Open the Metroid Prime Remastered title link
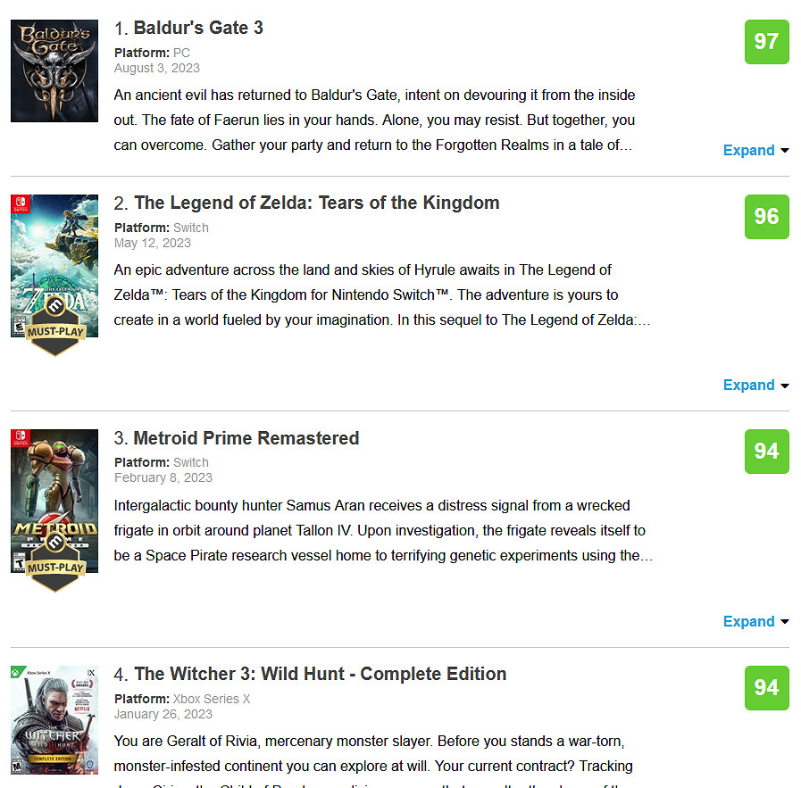This screenshot has width=801, height=788. pos(246,438)
